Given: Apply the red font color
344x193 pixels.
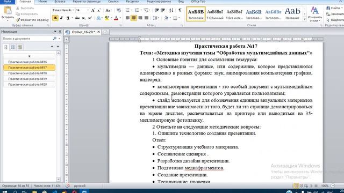Looking at the screenshot, I should (116, 18).
